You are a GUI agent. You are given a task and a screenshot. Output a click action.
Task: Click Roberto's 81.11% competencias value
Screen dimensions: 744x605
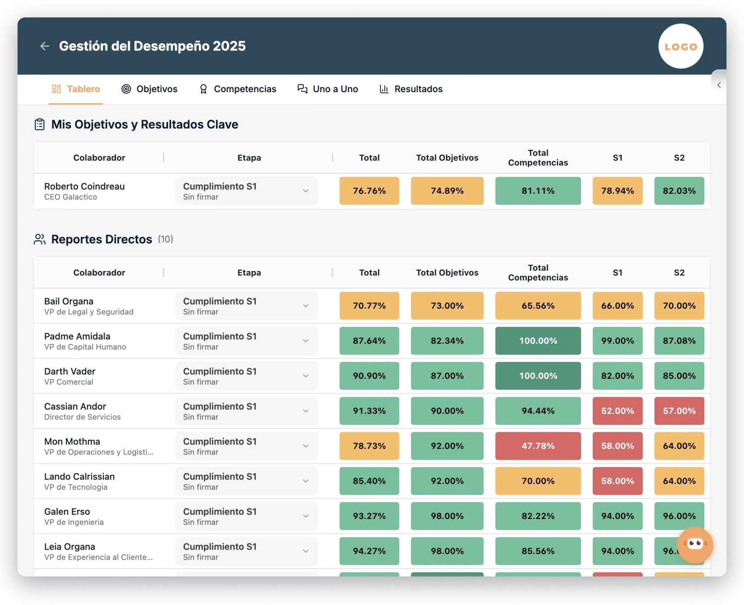pyautogui.click(x=538, y=191)
